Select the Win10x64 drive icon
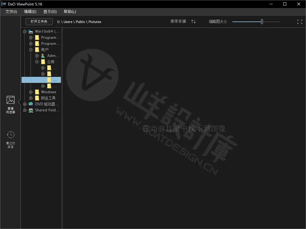Image resolution: width=306 pixels, height=229 pixels. coord(31,31)
